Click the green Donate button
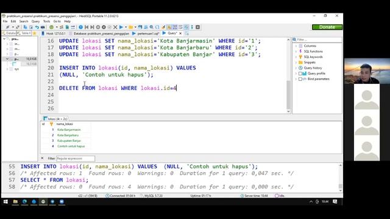Screen dimensions: 390x219 327,27
